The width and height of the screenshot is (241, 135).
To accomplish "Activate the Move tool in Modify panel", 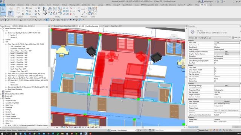I will 45,13.
